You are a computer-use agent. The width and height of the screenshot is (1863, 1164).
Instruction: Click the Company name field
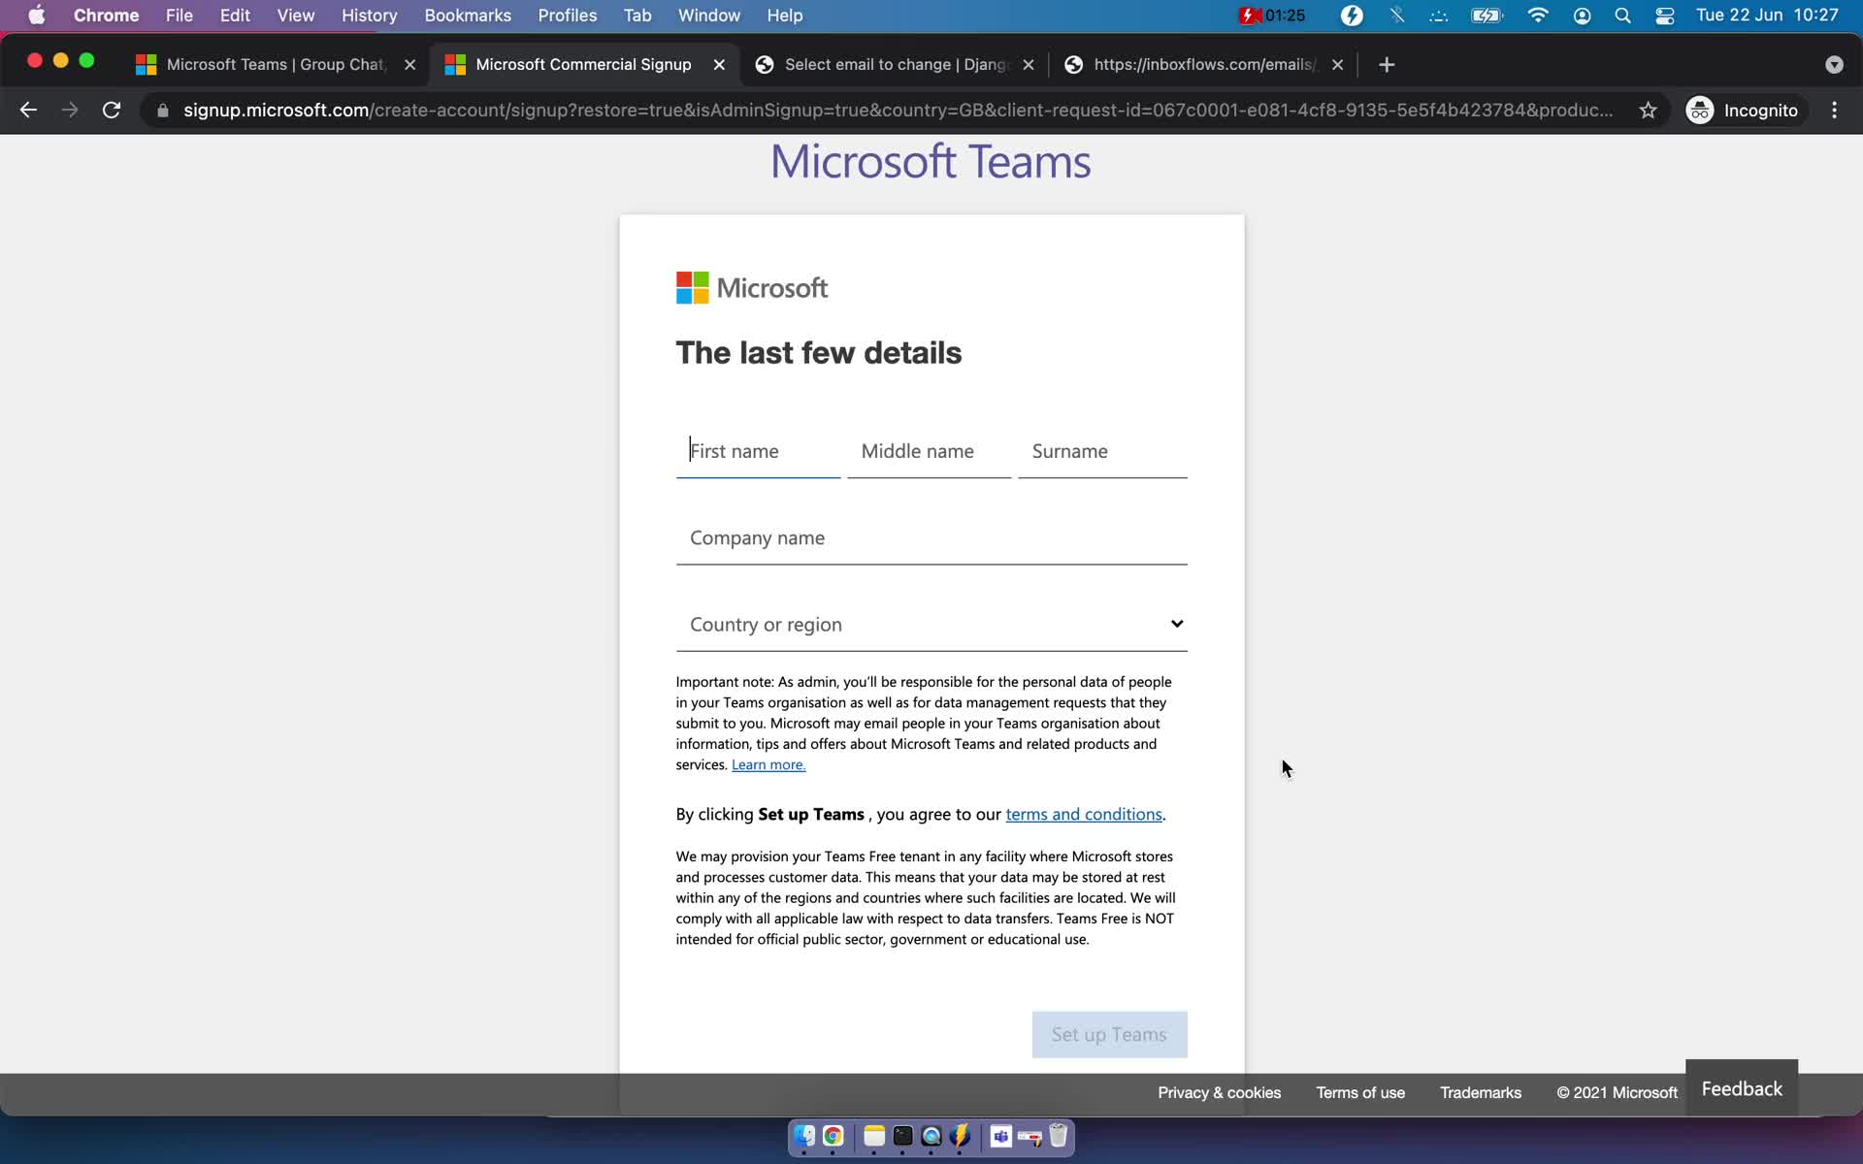pyautogui.click(x=931, y=539)
